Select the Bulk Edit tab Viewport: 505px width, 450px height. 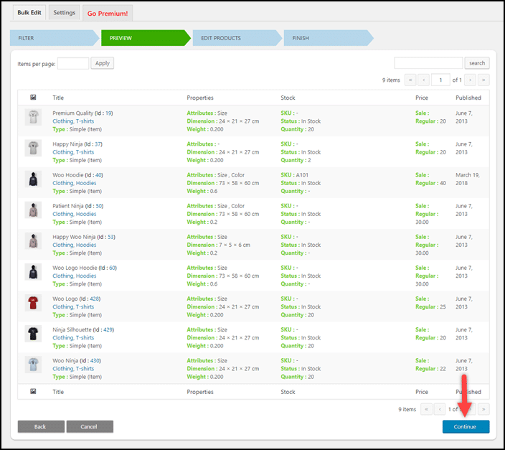point(29,13)
